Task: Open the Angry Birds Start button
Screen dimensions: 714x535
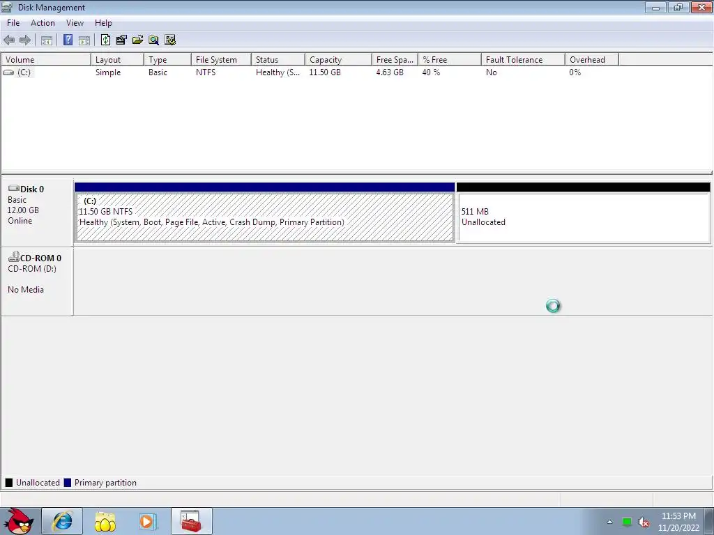Action: [x=18, y=521]
